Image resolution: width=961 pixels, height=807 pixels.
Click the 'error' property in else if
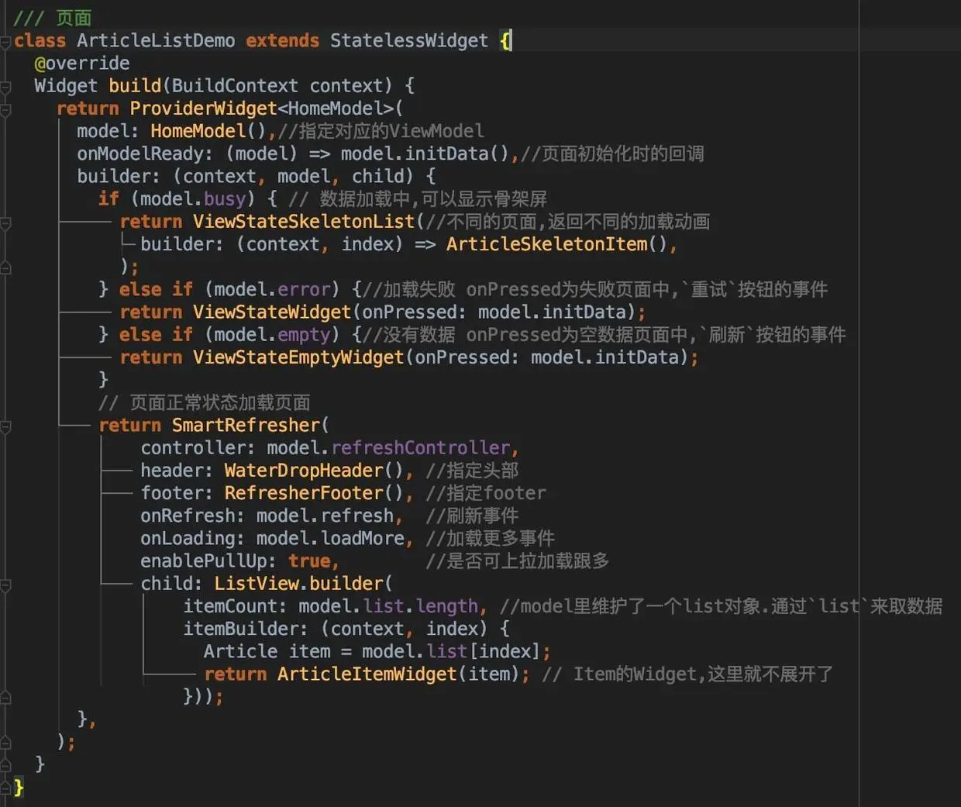(304, 289)
